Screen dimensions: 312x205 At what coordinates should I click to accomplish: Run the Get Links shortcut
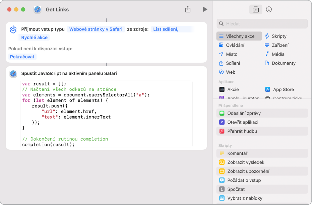click(205, 9)
